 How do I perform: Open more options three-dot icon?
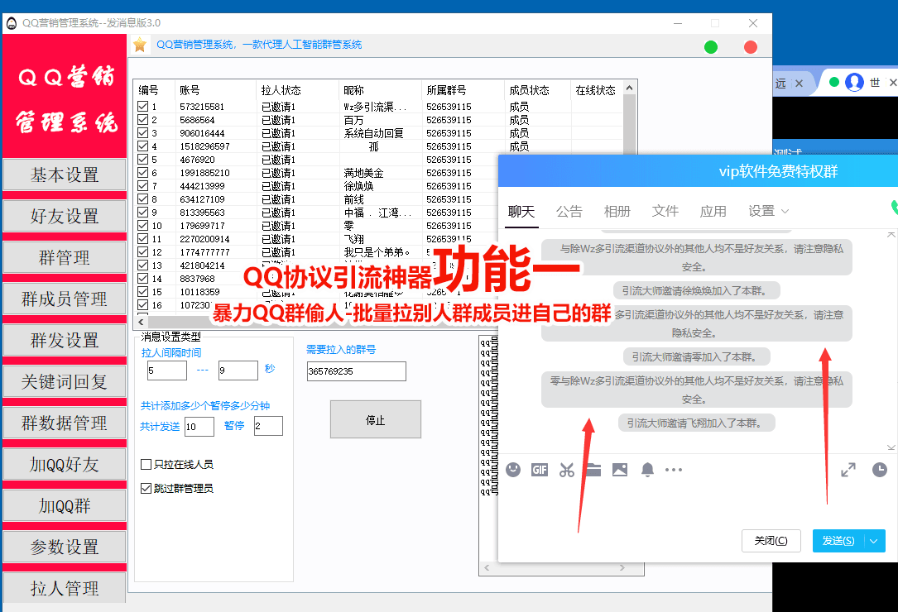coord(674,470)
